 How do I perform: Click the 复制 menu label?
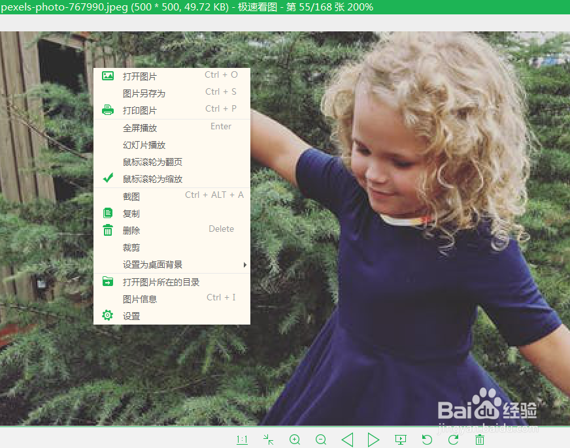(131, 214)
